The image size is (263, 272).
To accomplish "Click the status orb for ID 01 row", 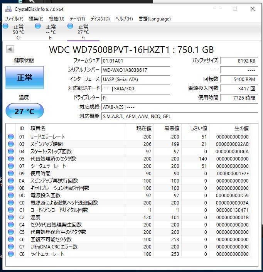I will coord(11,137).
